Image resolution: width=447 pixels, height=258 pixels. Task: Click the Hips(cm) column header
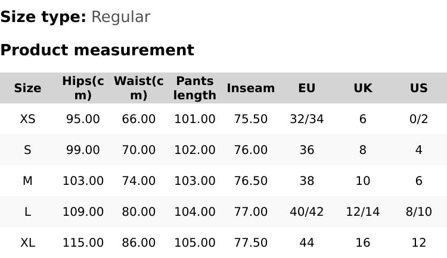(x=83, y=88)
